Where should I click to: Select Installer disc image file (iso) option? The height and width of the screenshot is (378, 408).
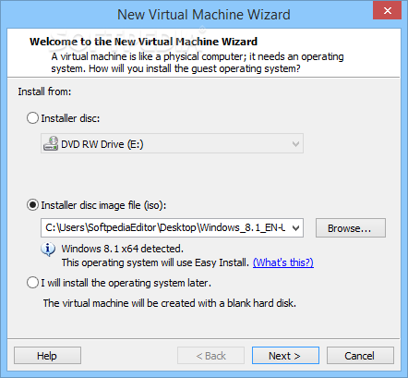click(x=32, y=205)
